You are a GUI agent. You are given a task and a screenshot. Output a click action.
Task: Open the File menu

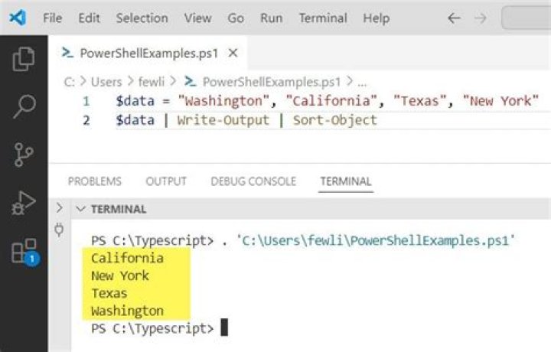click(x=52, y=18)
